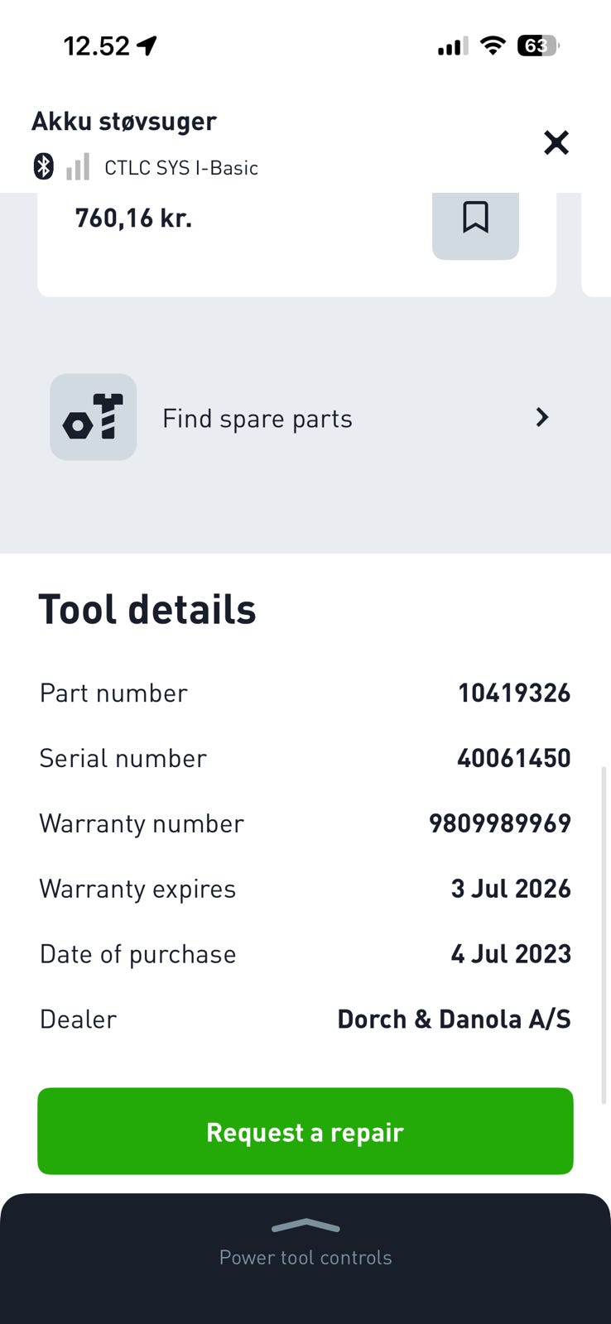611x1324 pixels.
Task: Tap the Wi-Fi icon in status bar
Action: [493, 46]
